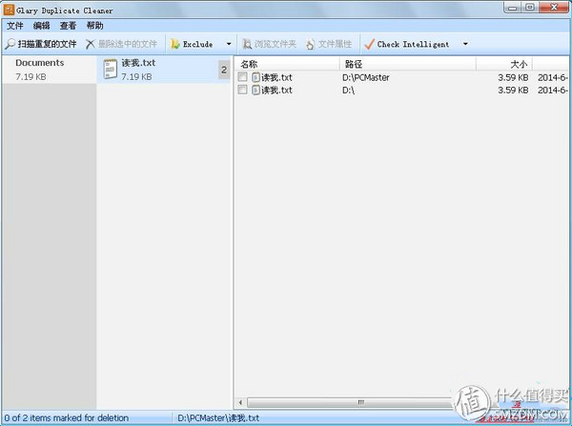This screenshot has width=572, height=426.
Task: Sort by the 名称 column header
Action: click(x=286, y=64)
